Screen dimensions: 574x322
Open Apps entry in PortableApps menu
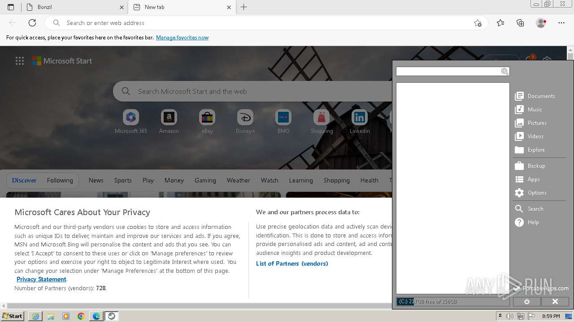[527, 179]
